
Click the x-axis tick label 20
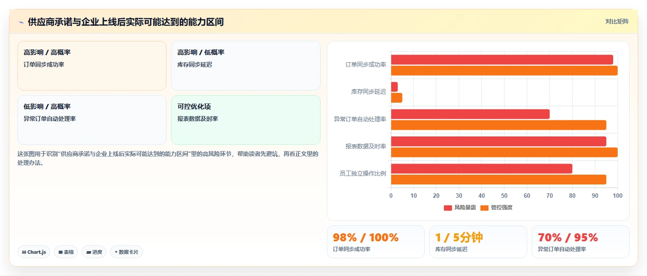coord(436,196)
